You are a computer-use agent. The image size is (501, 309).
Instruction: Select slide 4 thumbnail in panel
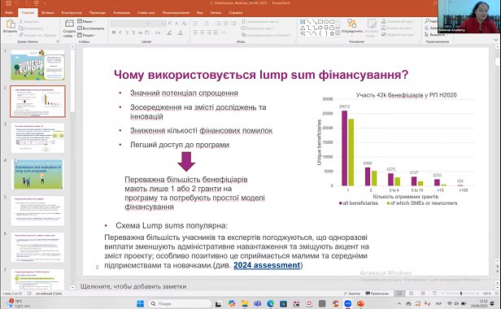click(x=37, y=174)
